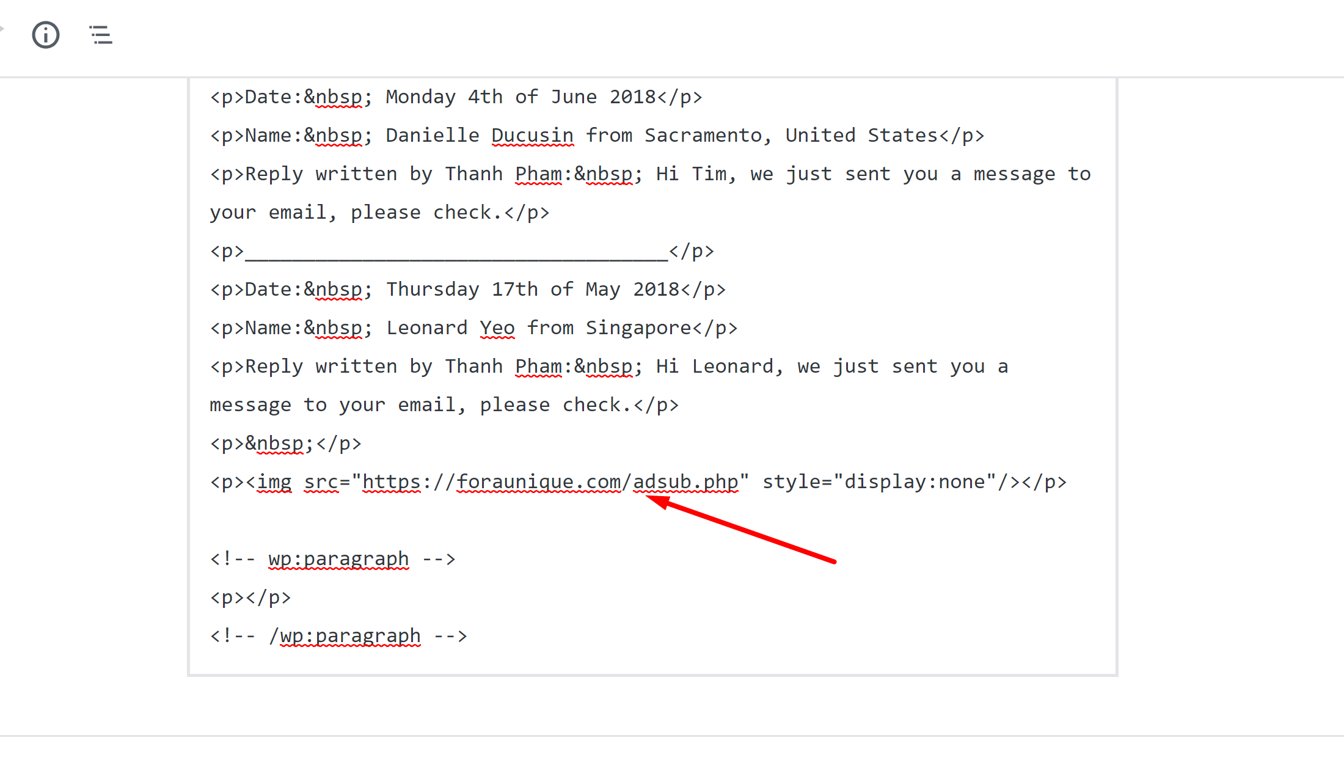
Task: Click the name 'Danielle Ducusin' in the code
Action: (480, 135)
